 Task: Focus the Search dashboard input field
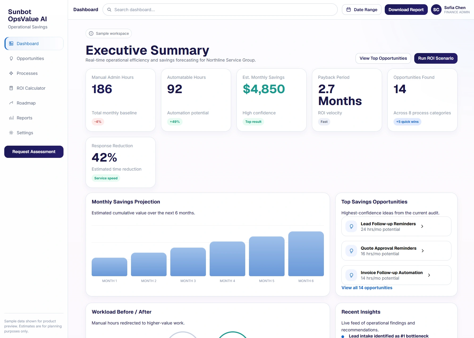(220, 10)
